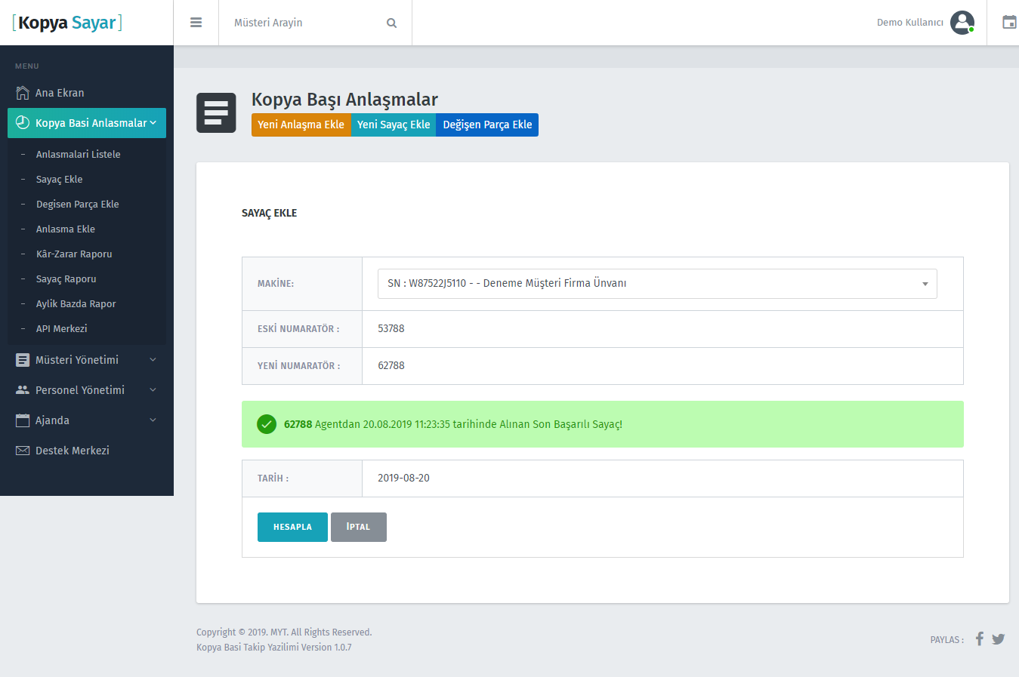Viewport: 1019px width, 677px height.
Task: Click the search magnifier icon
Action: 391,23
